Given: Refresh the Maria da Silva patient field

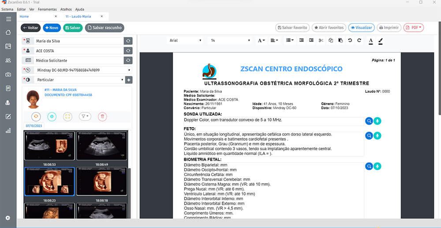Looking at the screenshot, I should [x=128, y=41].
